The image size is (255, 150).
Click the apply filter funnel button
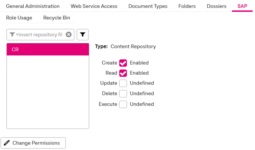82,35
